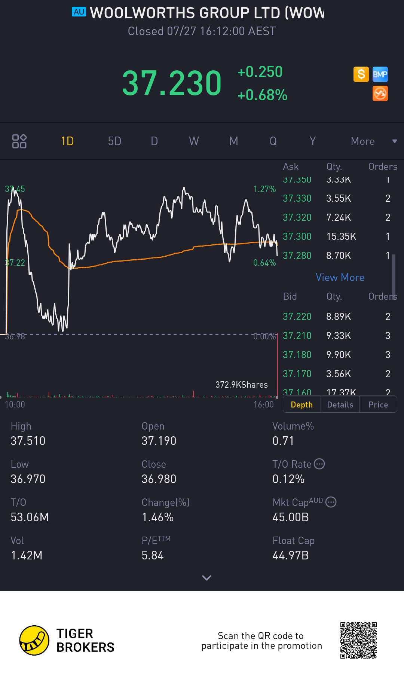
Task: Click bid price 37.220
Action: [x=297, y=317]
